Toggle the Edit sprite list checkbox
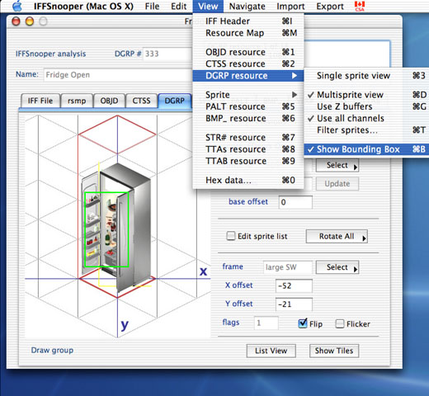 [231, 236]
